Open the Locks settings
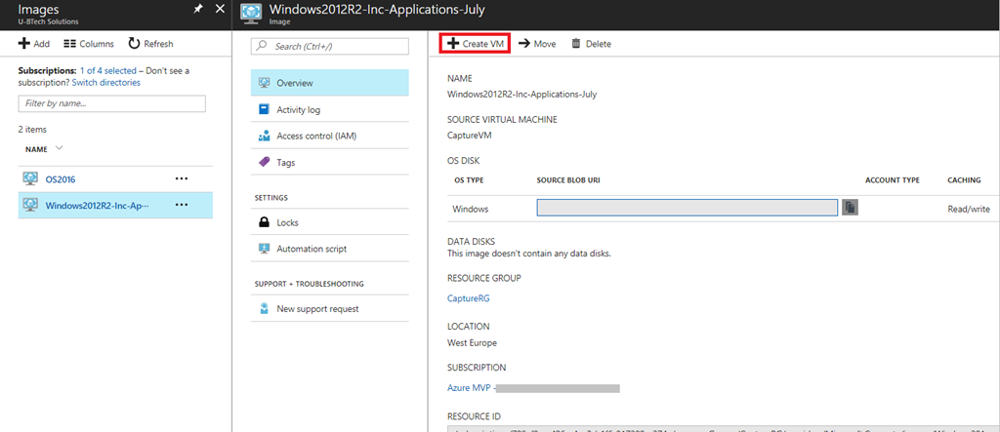The image size is (1000, 432). coord(330,223)
